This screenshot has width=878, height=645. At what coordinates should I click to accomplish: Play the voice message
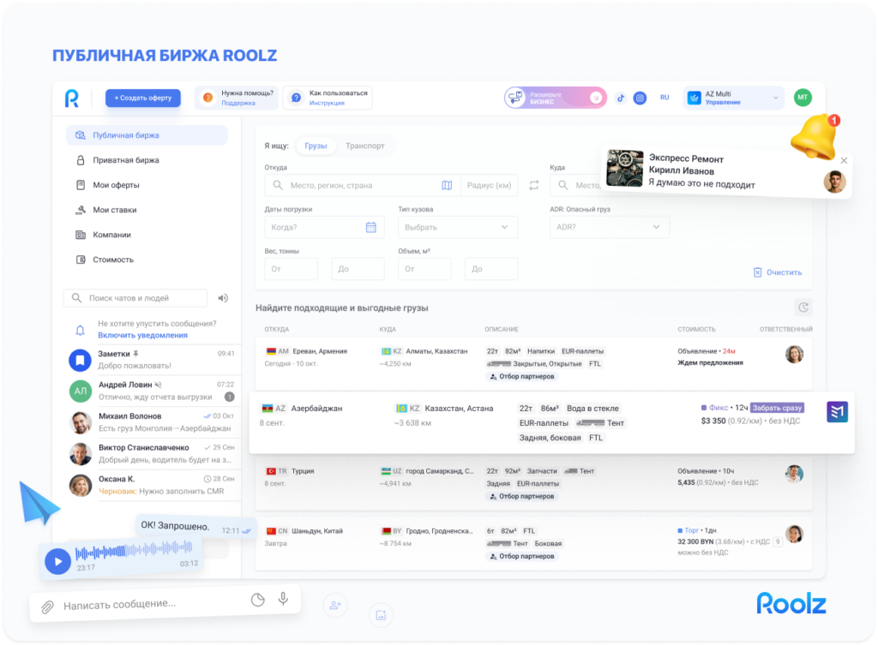point(57,561)
